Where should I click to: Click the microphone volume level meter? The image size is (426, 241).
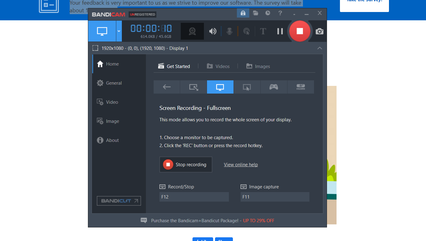238,31
